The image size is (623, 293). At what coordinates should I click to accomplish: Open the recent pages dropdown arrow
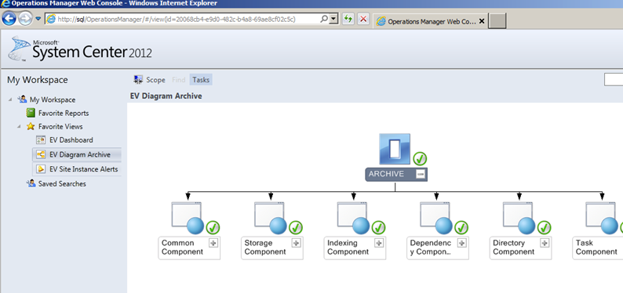pyautogui.click(x=38, y=19)
